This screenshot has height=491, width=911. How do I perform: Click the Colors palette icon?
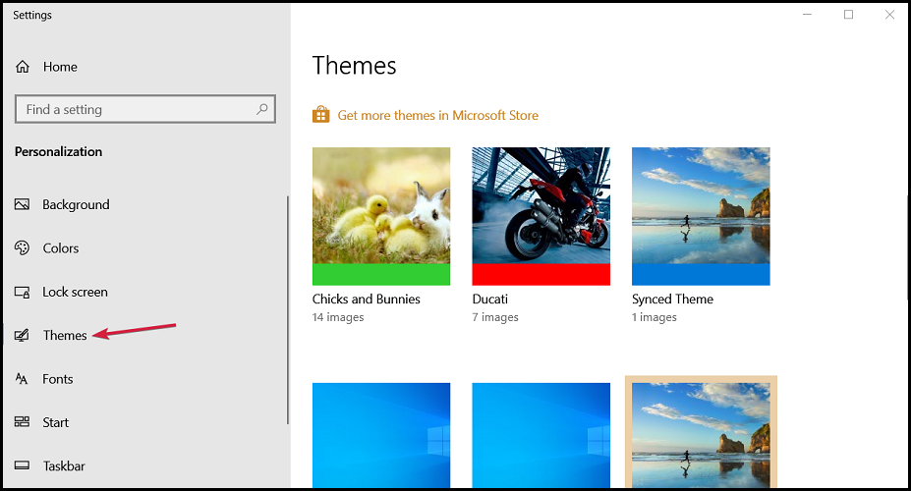click(22, 247)
